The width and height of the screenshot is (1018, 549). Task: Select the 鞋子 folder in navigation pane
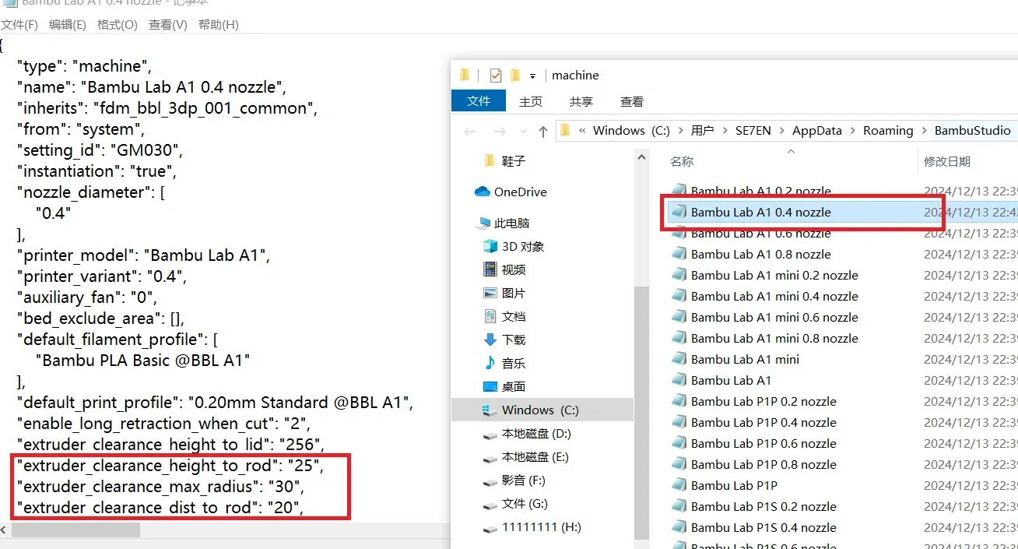pos(504,160)
